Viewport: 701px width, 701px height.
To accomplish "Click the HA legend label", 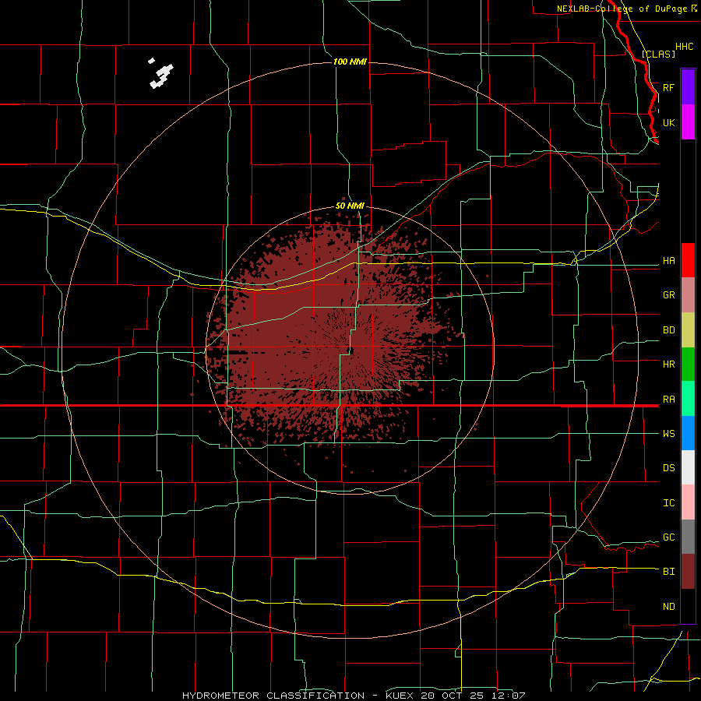I will pyautogui.click(x=668, y=261).
